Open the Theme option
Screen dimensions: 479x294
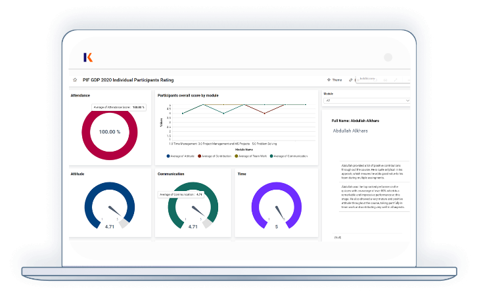tap(334, 80)
